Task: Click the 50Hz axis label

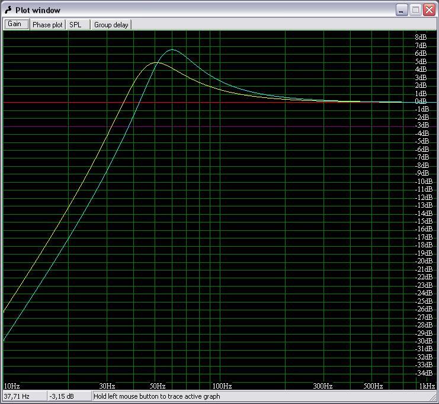Action: click(158, 386)
